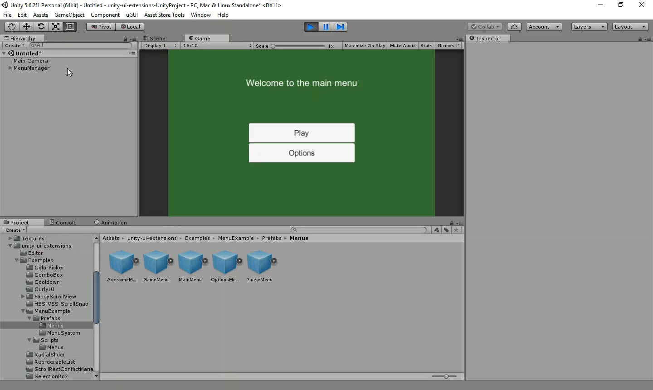The height and width of the screenshot is (390, 653).
Task: Expand the AwesomeMenu prefab arrow
Action: pos(136,261)
